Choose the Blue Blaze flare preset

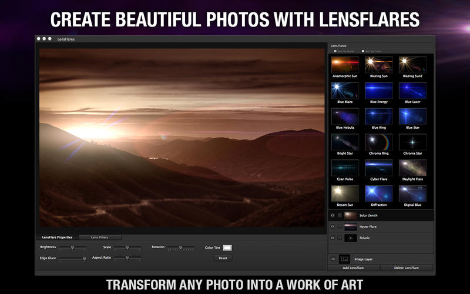(345, 91)
